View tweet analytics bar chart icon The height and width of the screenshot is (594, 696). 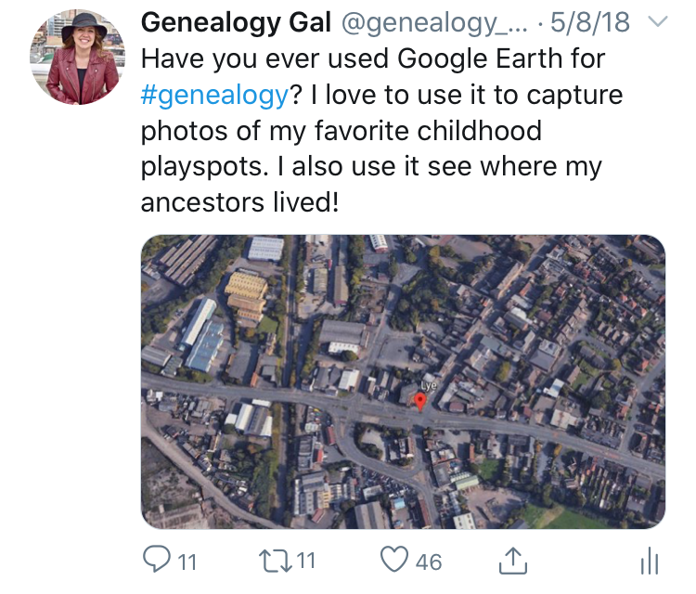(650, 561)
